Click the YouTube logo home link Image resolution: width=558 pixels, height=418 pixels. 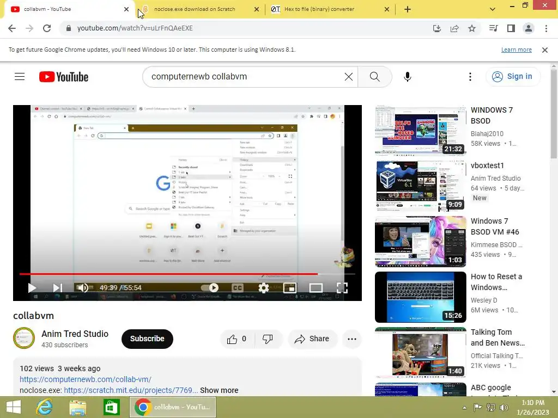click(x=64, y=77)
